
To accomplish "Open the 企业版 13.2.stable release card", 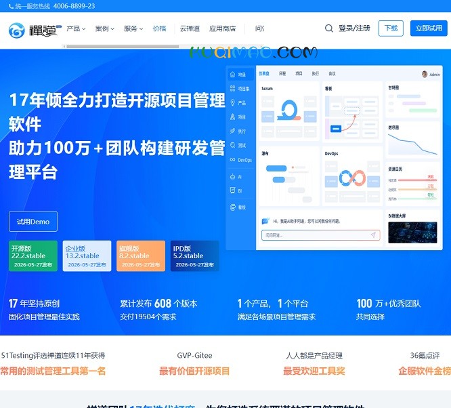I will [87, 256].
